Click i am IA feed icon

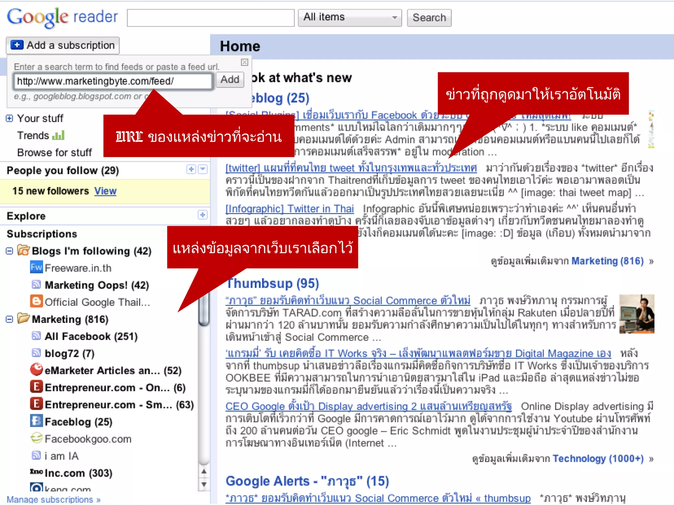click(x=36, y=455)
